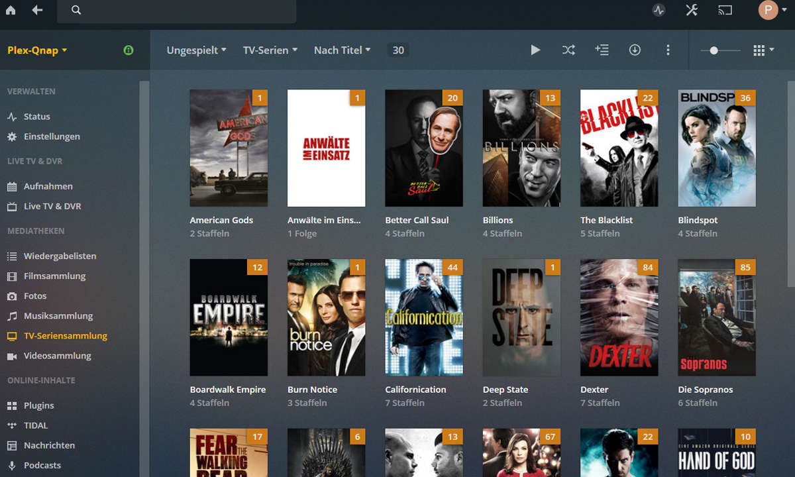Click the American Gods title link

[221, 220]
